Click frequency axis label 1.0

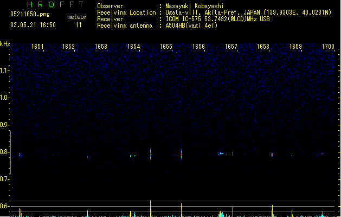click(4, 98)
